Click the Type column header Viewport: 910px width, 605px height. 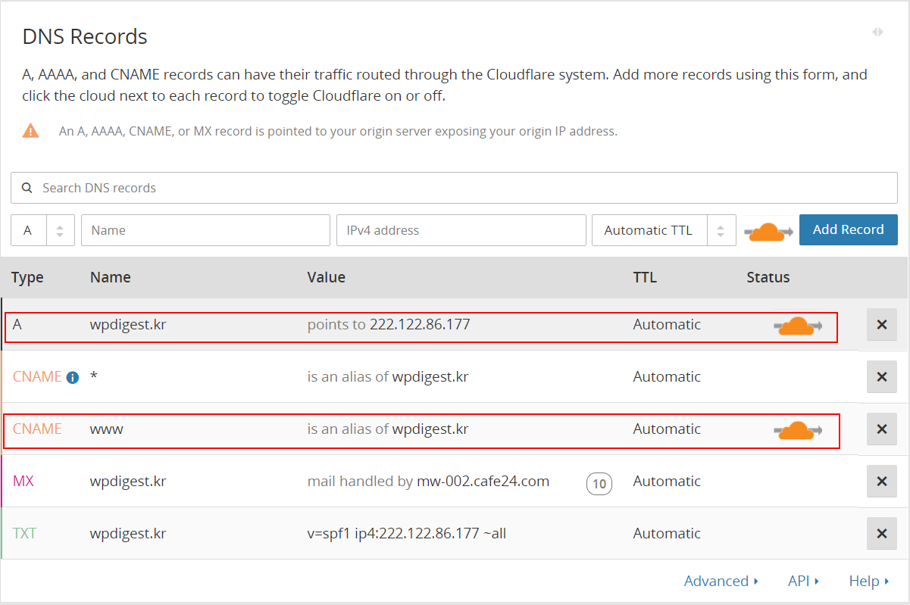27,277
